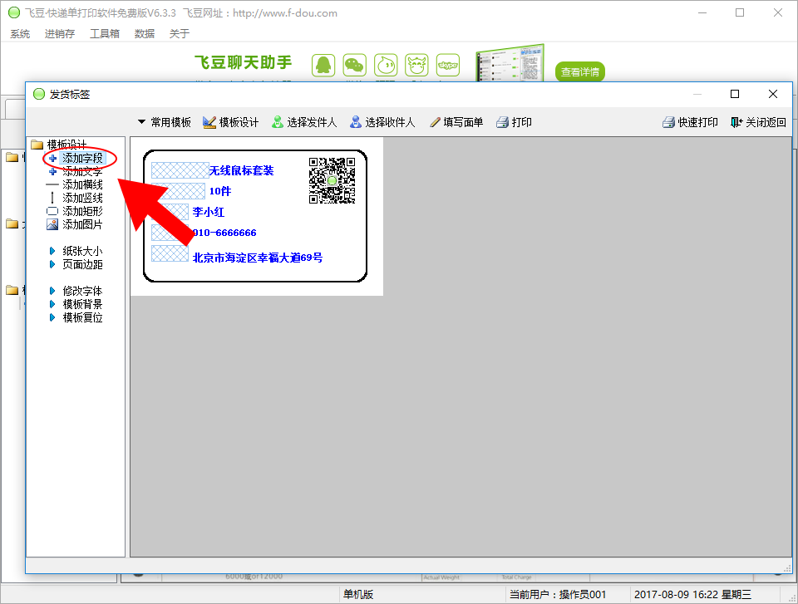Expand the 纸张大小 arrow
Screen dimensions: 798x604
pos(52,251)
